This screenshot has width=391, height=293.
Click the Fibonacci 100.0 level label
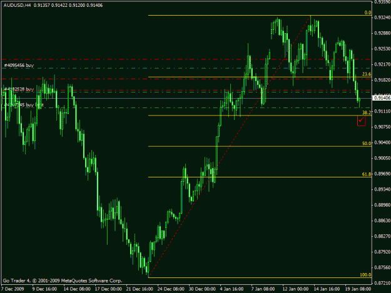[x=365, y=275]
